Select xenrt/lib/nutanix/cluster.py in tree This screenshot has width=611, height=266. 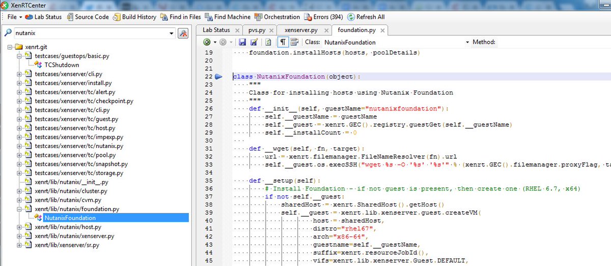pyautogui.click(x=71, y=191)
